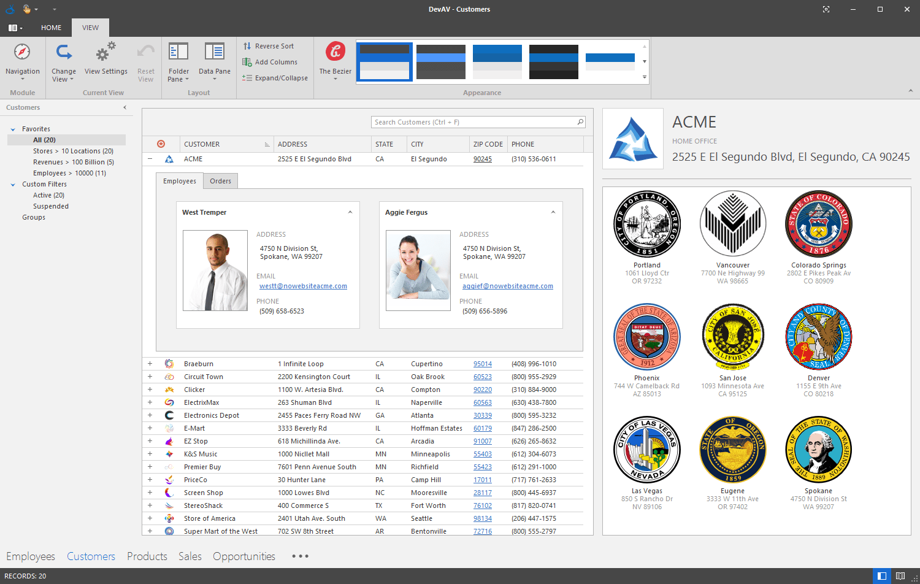Expand the Braeburn customer row

(x=150, y=363)
